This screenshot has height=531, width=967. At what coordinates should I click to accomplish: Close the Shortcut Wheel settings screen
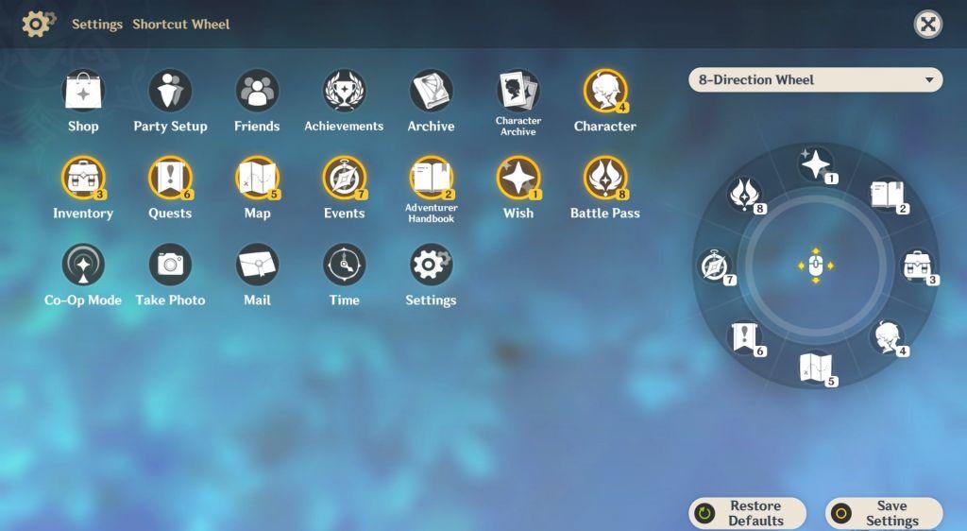tap(928, 25)
